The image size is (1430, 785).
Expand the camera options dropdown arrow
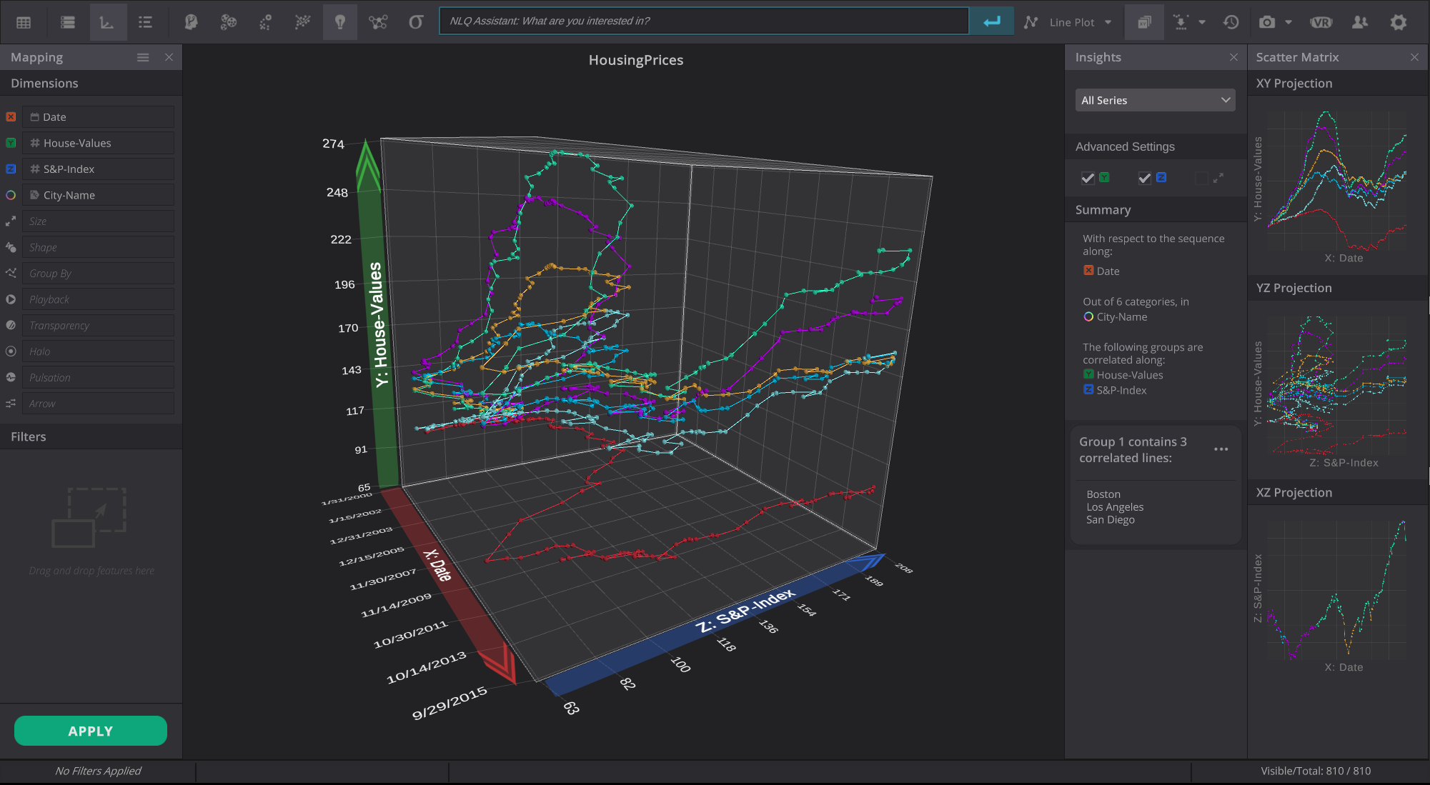pyautogui.click(x=1289, y=22)
